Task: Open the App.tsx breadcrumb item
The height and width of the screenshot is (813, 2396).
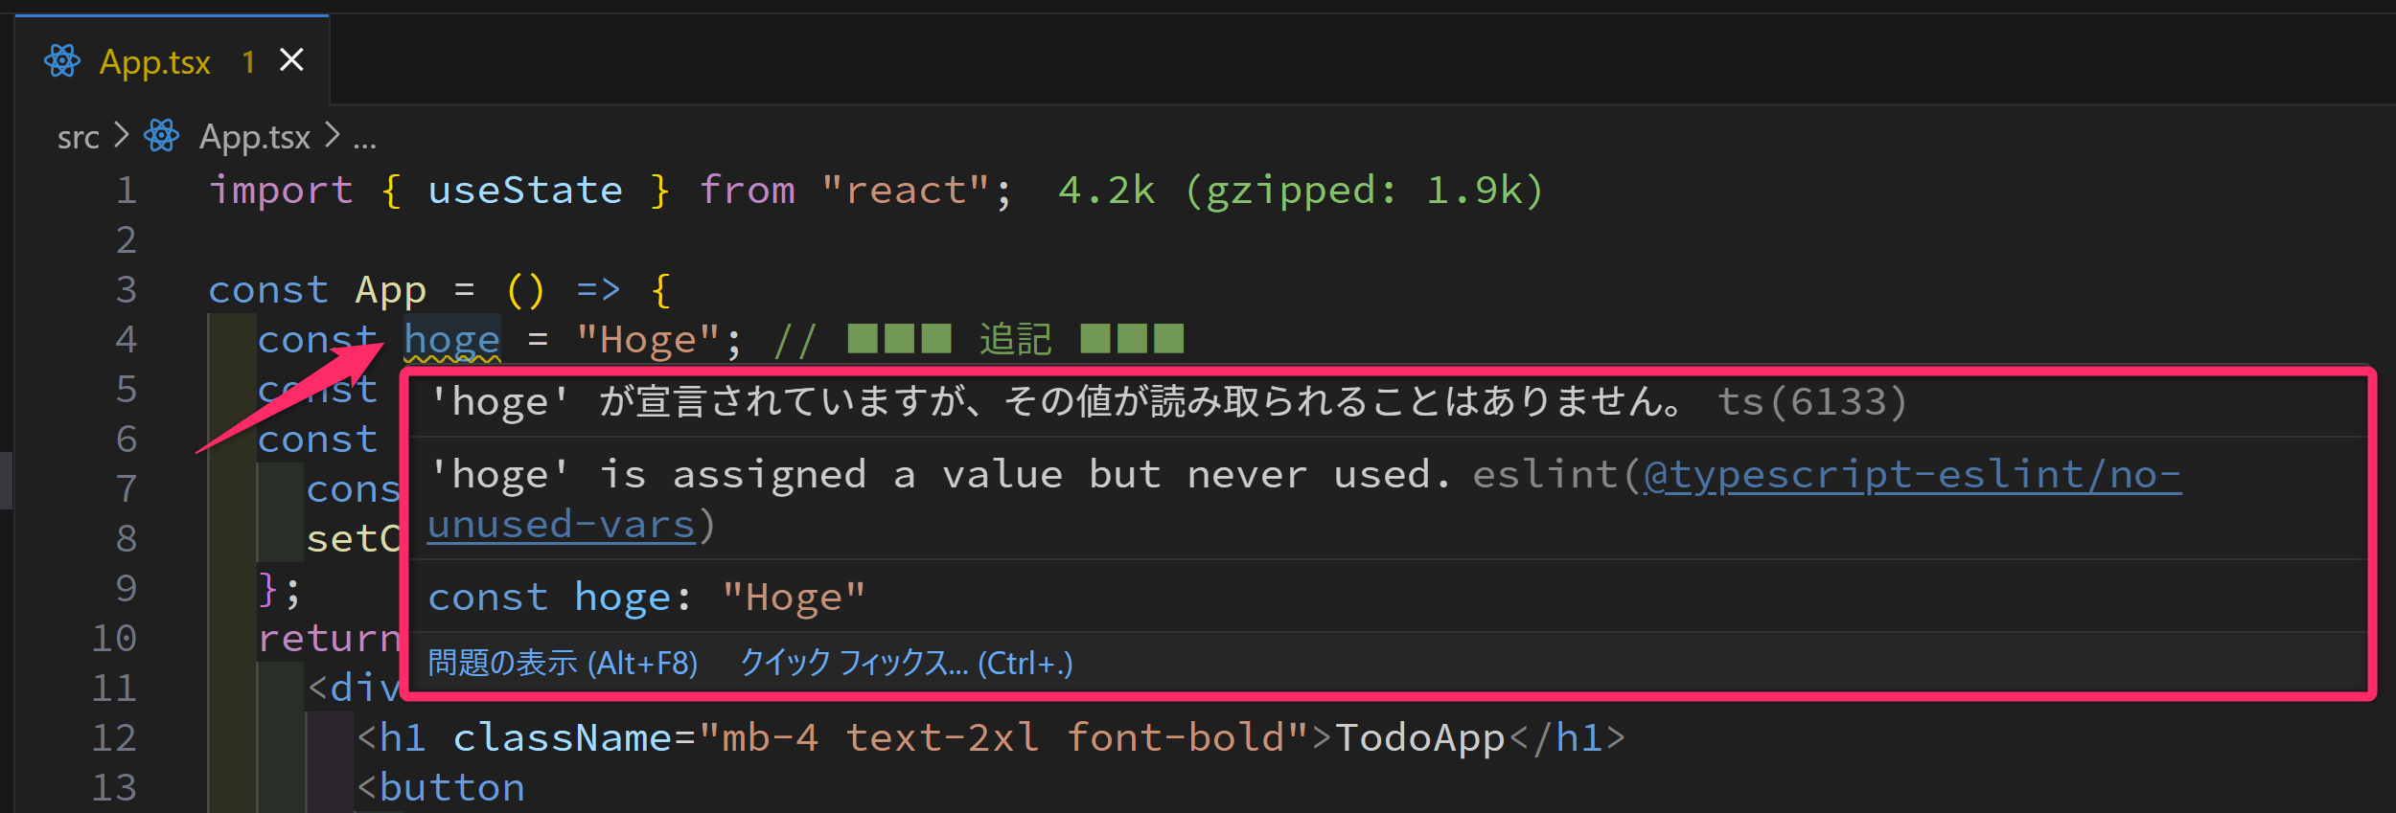Action: point(254,138)
